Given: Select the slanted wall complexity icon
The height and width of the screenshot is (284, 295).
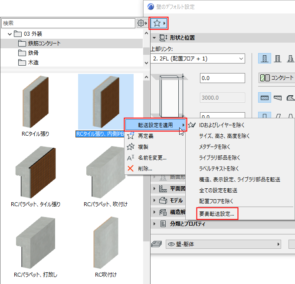Looking at the screenshot, I should coord(278,116).
